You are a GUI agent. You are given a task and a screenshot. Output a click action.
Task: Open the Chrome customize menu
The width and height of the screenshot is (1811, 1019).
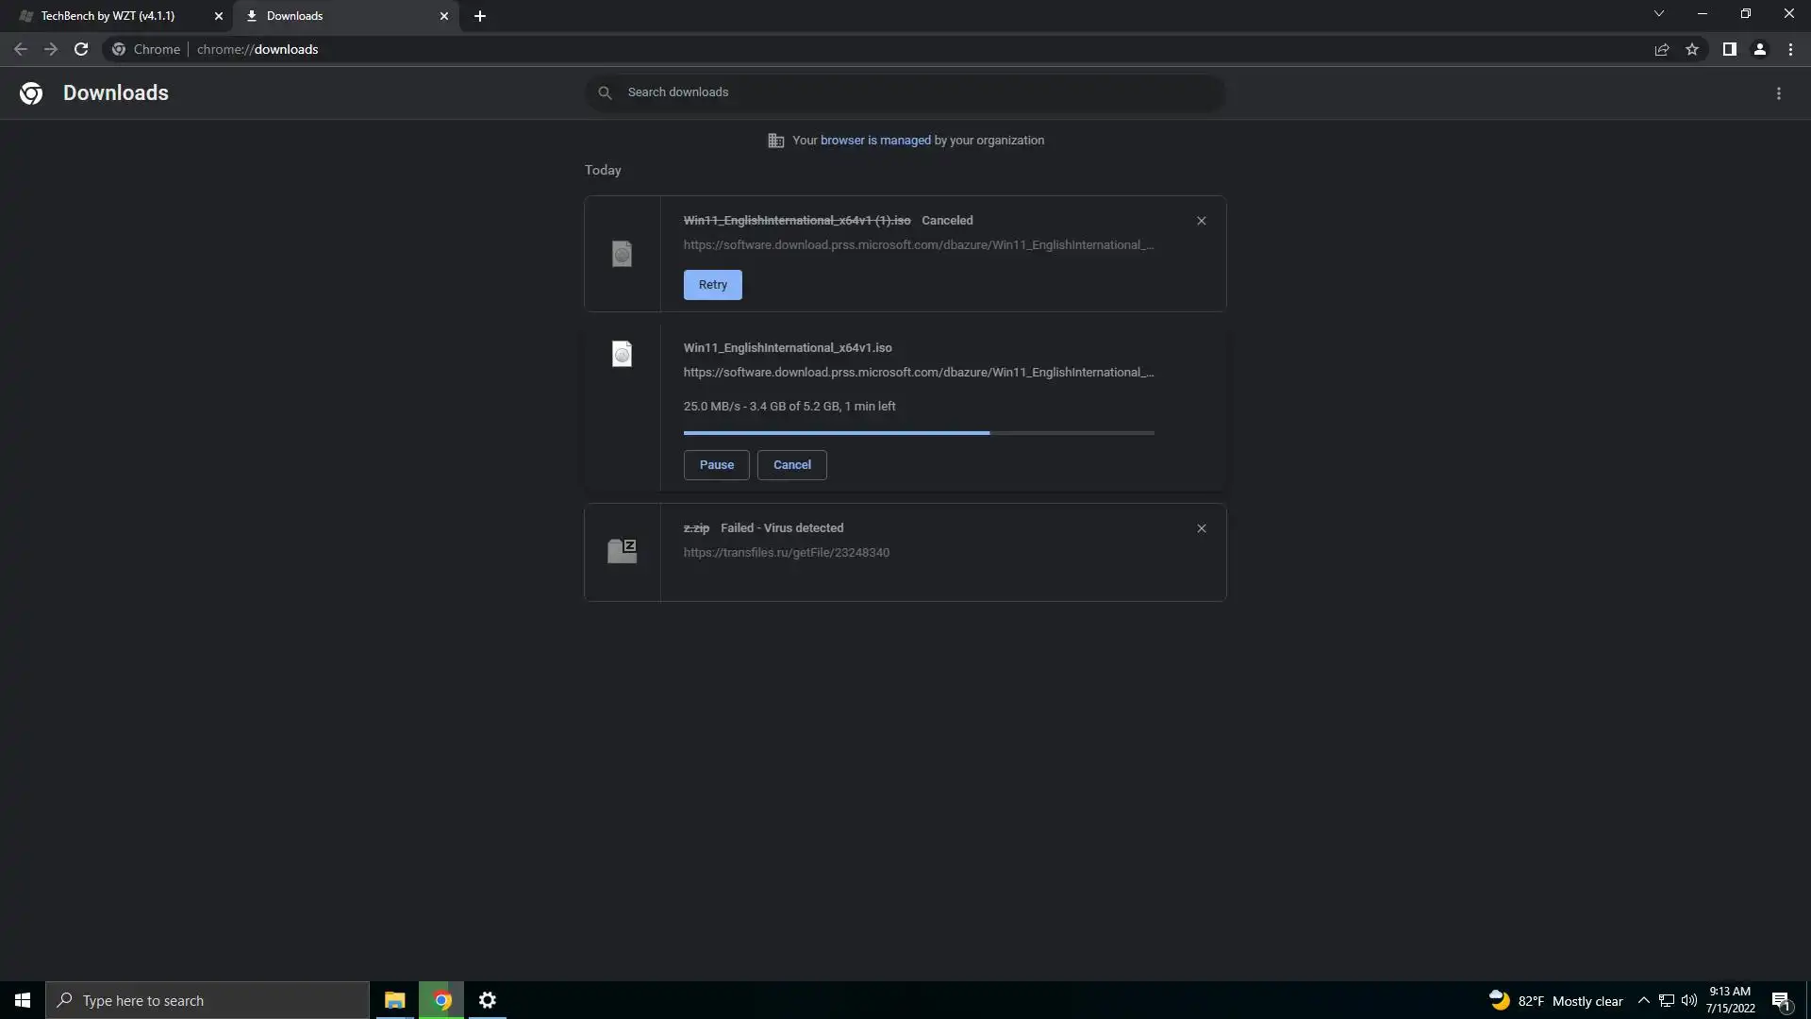1790,50
